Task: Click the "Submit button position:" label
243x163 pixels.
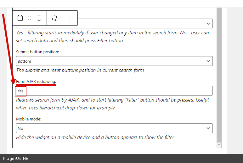Action: [x=37, y=52]
